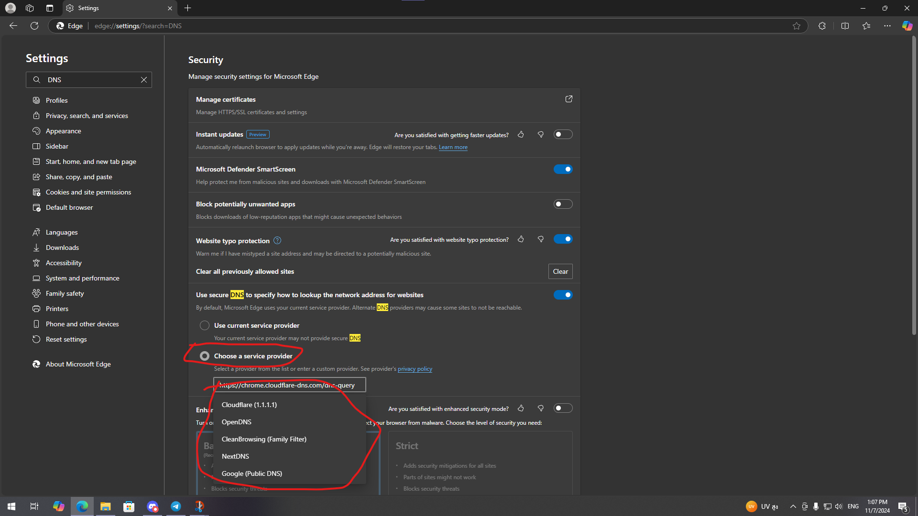918x516 pixels.
Task: Thumbs up for Instant updates
Action: (521, 135)
